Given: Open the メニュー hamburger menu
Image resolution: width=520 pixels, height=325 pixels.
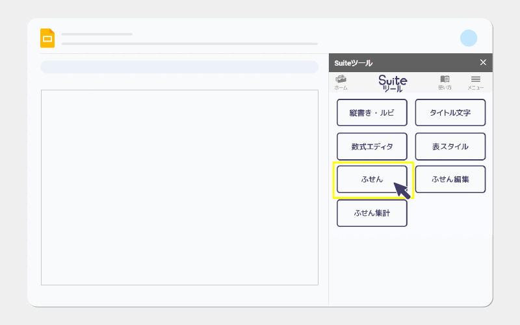Looking at the screenshot, I should tap(476, 83).
